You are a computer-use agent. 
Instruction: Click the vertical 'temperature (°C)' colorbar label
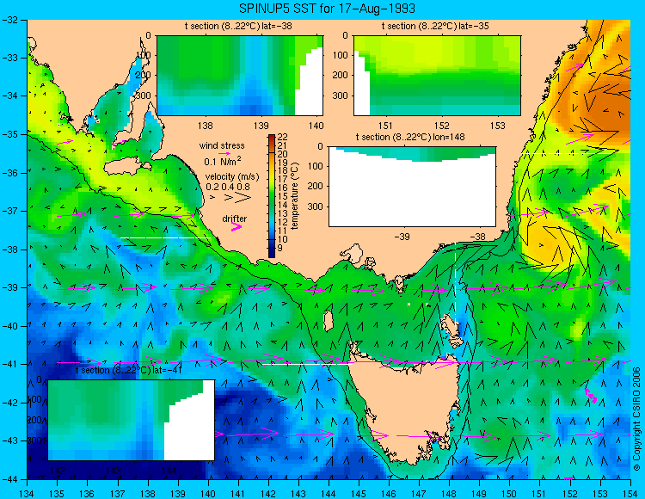pos(294,195)
